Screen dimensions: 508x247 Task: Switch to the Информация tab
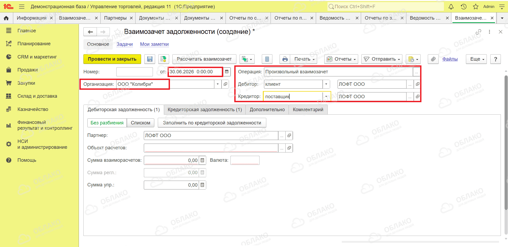click(32, 18)
